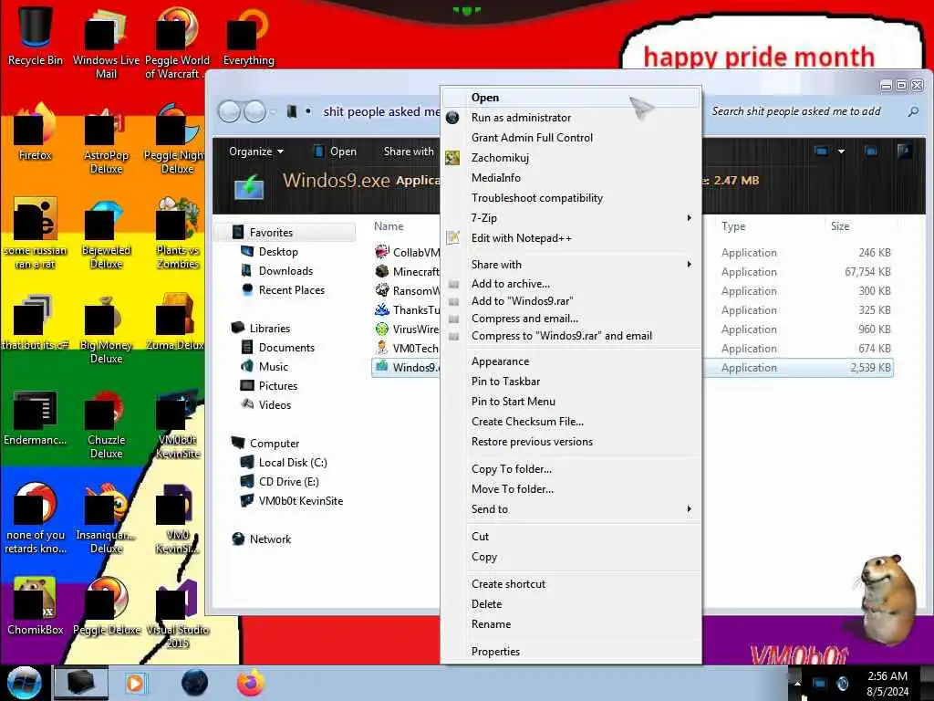
Task: Choose Open in context menu
Action: (571, 98)
